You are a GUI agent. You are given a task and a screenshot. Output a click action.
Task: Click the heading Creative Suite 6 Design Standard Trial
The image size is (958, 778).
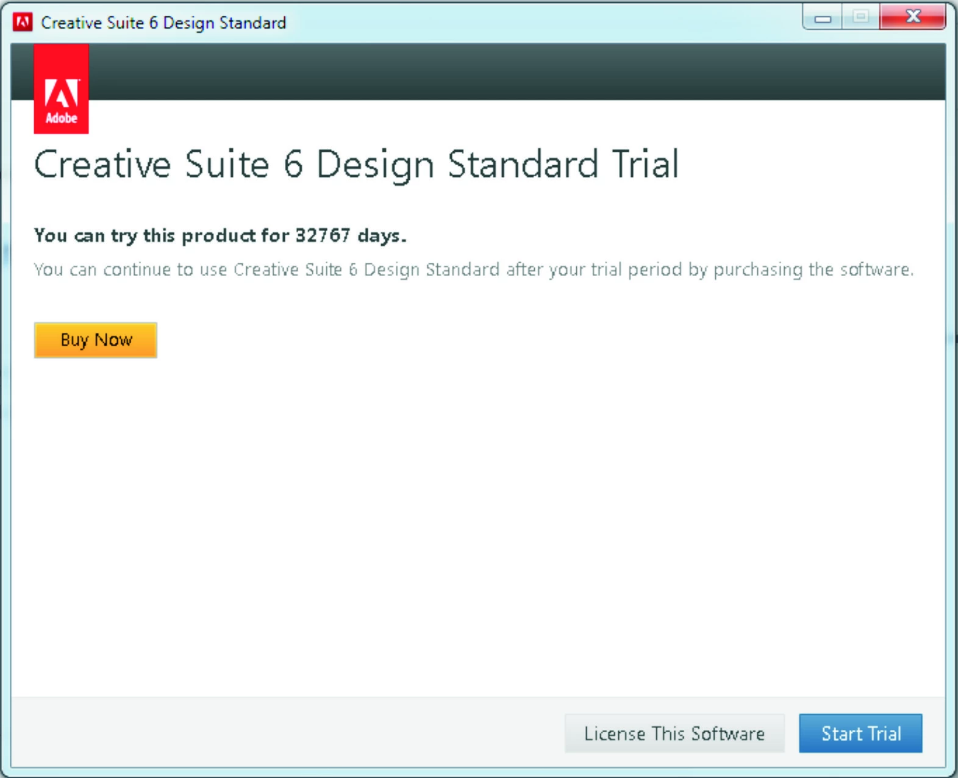coord(356,165)
